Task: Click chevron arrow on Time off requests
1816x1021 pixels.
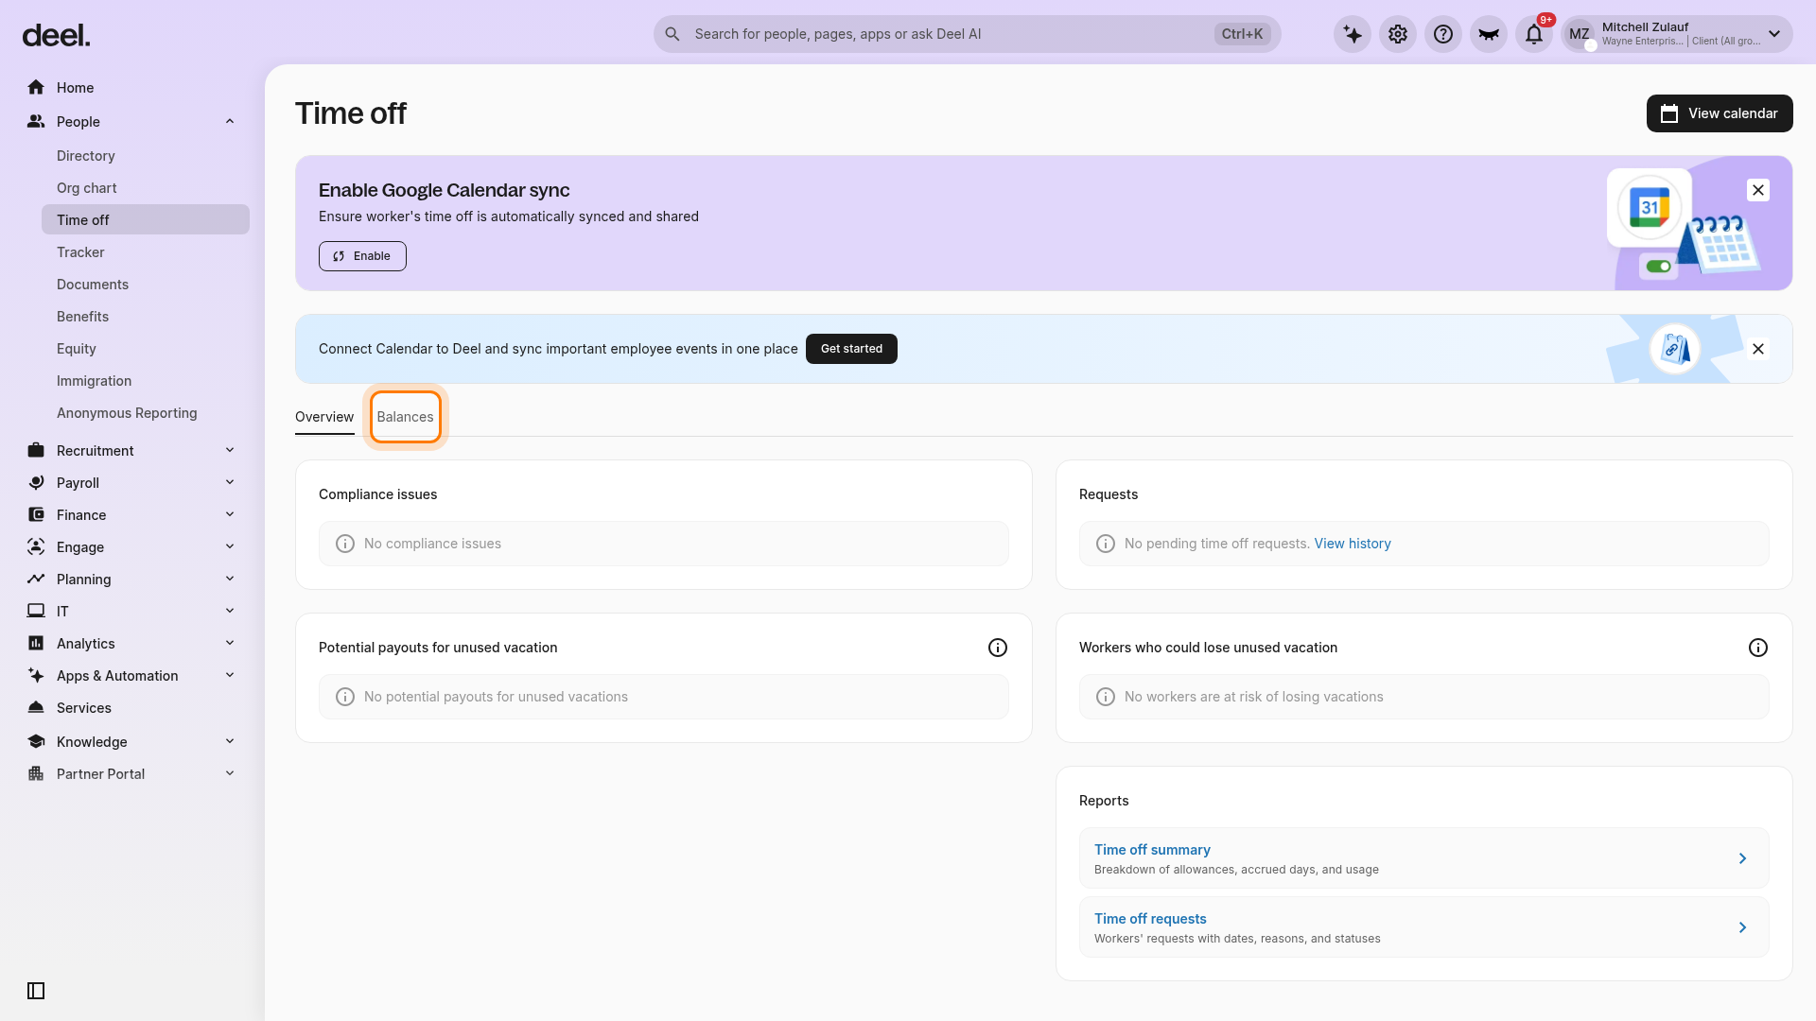Action: coord(1742,927)
